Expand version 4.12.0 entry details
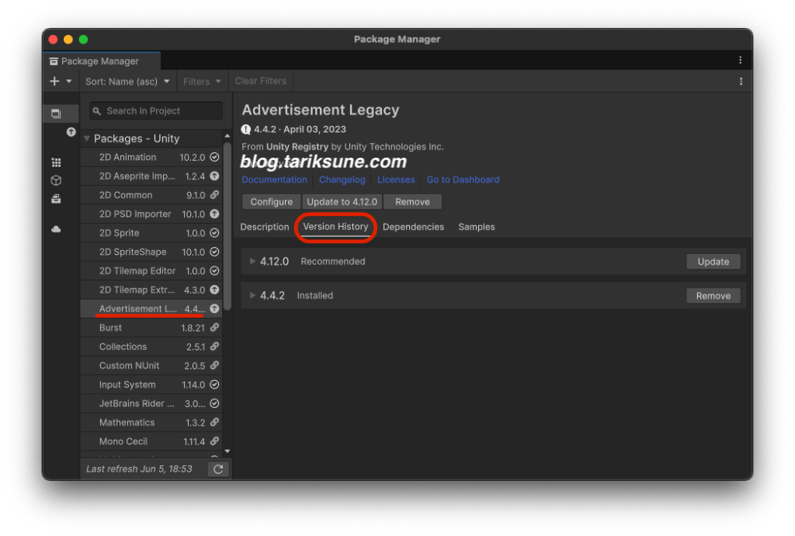 click(252, 262)
